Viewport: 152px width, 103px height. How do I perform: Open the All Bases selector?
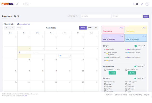point(127,16)
